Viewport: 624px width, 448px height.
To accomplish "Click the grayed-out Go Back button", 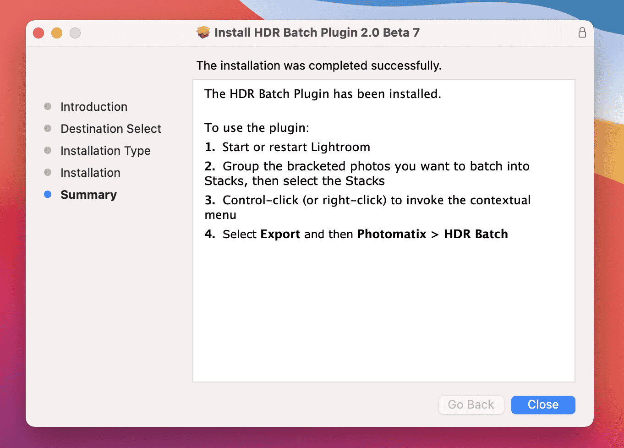I will 471,404.
